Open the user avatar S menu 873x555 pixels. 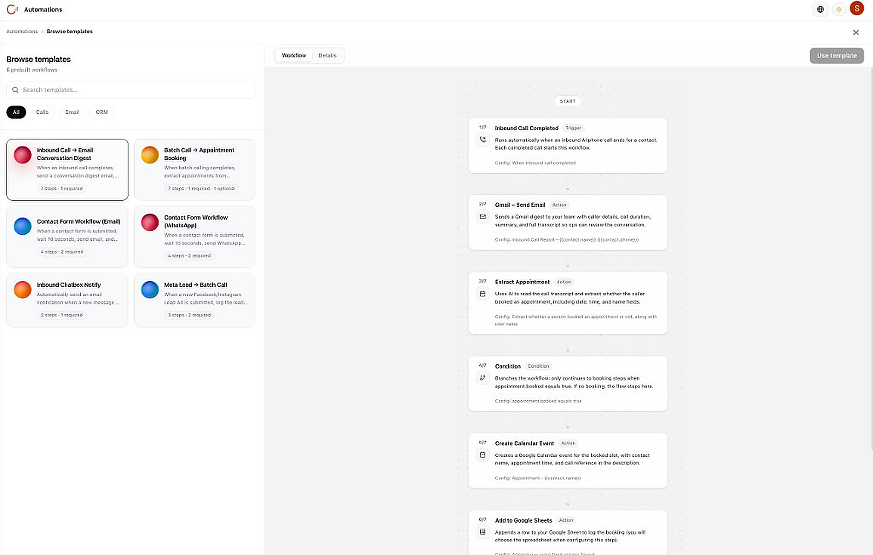click(x=857, y=9)
